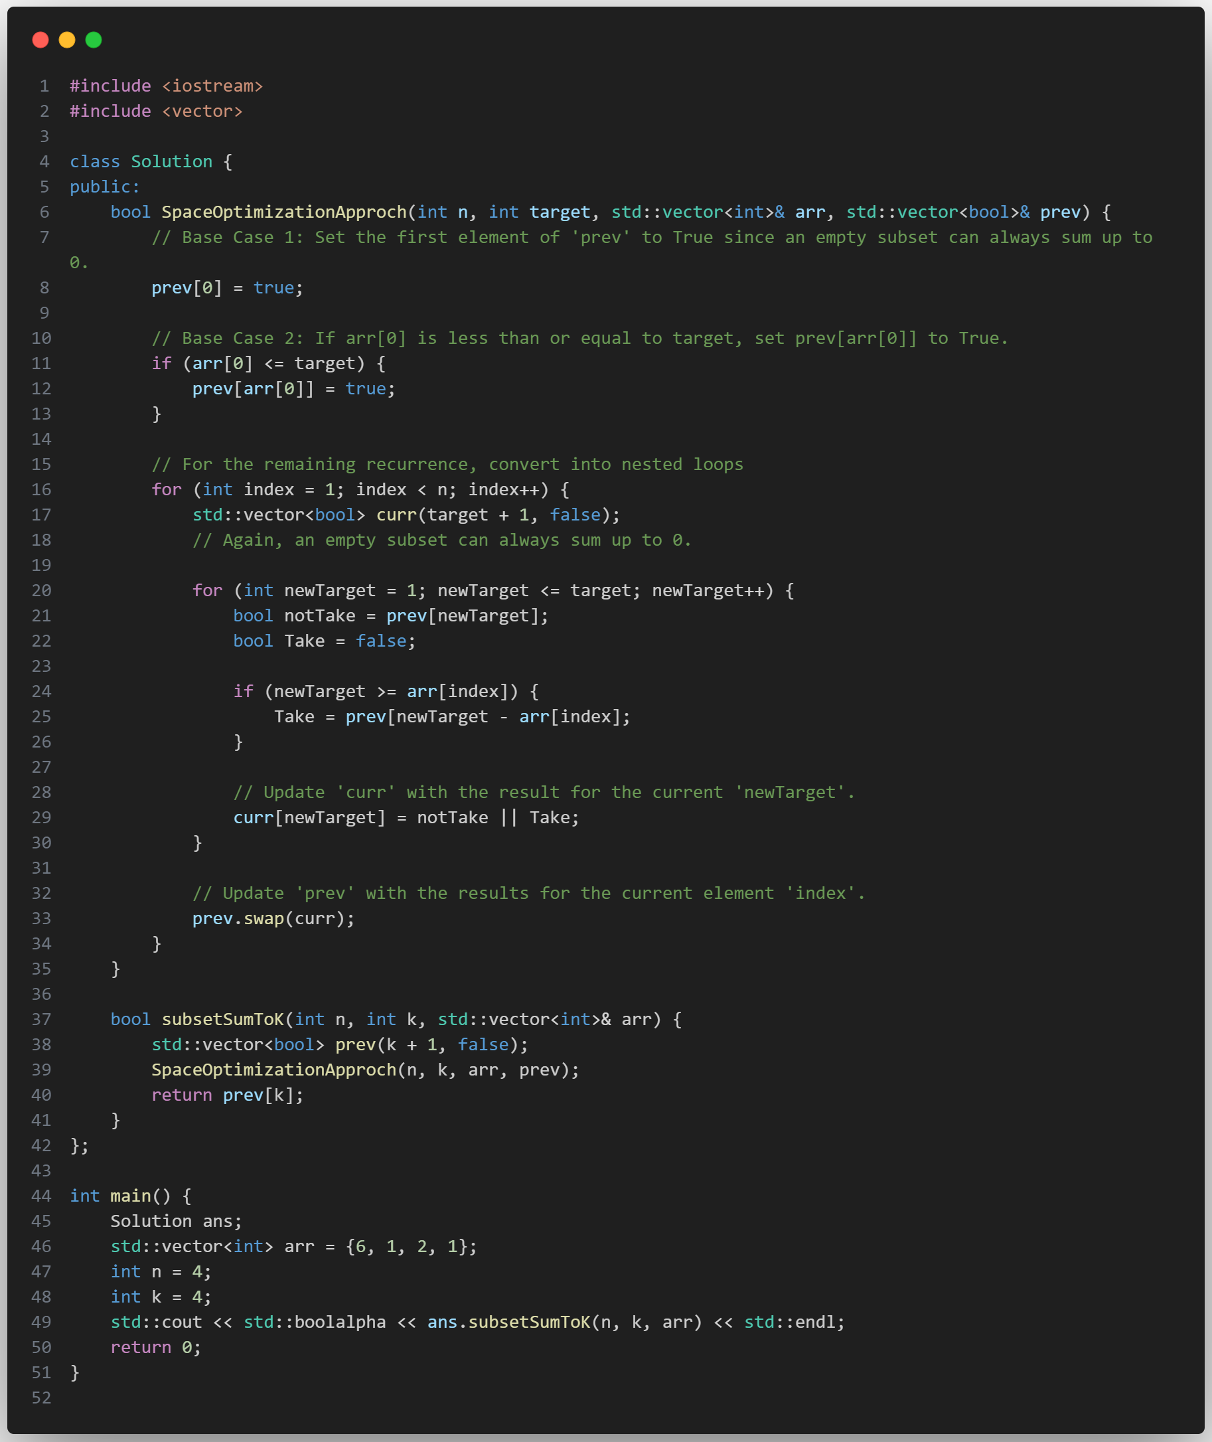Click the "#include <vector>" line
This screenshot has height=1442, width=1212.
pos(156,112)
